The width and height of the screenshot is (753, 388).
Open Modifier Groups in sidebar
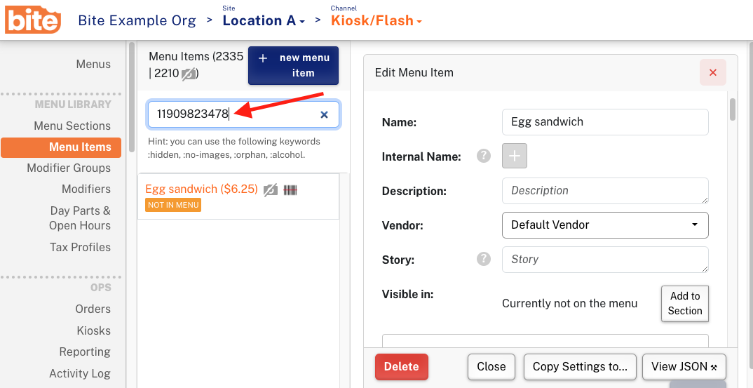click(69, 168)
